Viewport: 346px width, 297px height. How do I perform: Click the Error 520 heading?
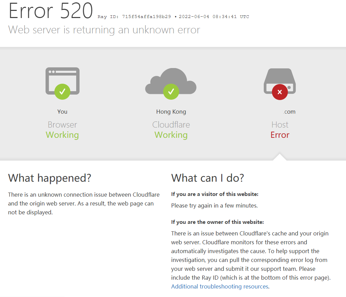pos(51,11)
